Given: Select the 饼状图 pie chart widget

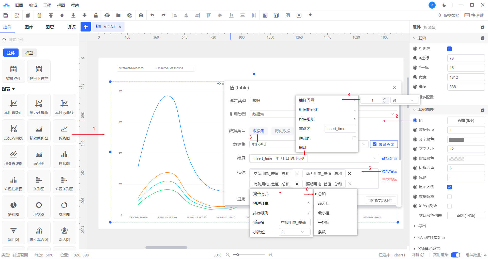Looking at the screenshot, I should [13, 207].
